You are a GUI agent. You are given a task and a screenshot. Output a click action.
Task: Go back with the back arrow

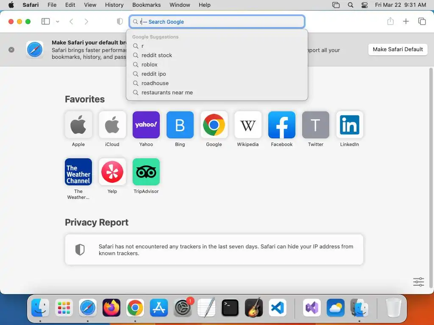pyautogui.click(x=71, y=22)
